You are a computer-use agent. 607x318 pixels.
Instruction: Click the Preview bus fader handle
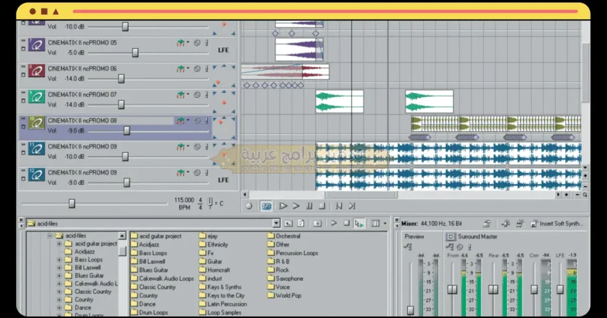click(x=410, y=310)
